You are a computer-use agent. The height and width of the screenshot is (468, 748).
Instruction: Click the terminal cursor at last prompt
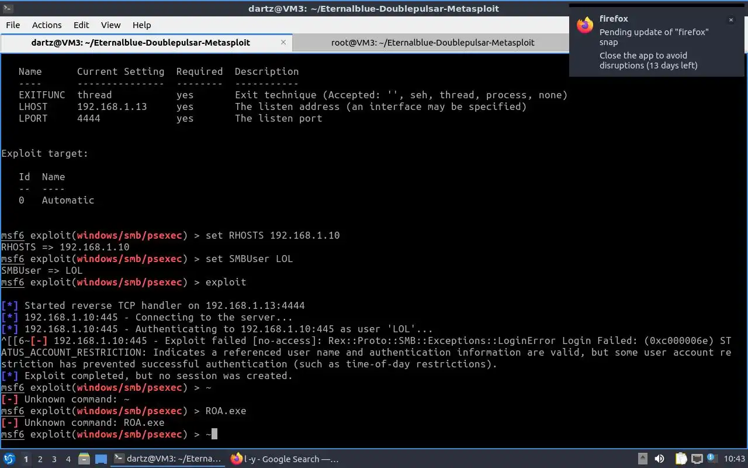pyautogui.click(x=214, y=434)
